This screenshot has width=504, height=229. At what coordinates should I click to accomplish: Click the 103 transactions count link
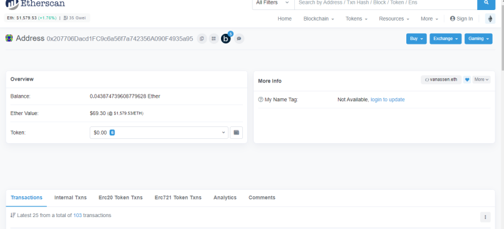[78, 215]
